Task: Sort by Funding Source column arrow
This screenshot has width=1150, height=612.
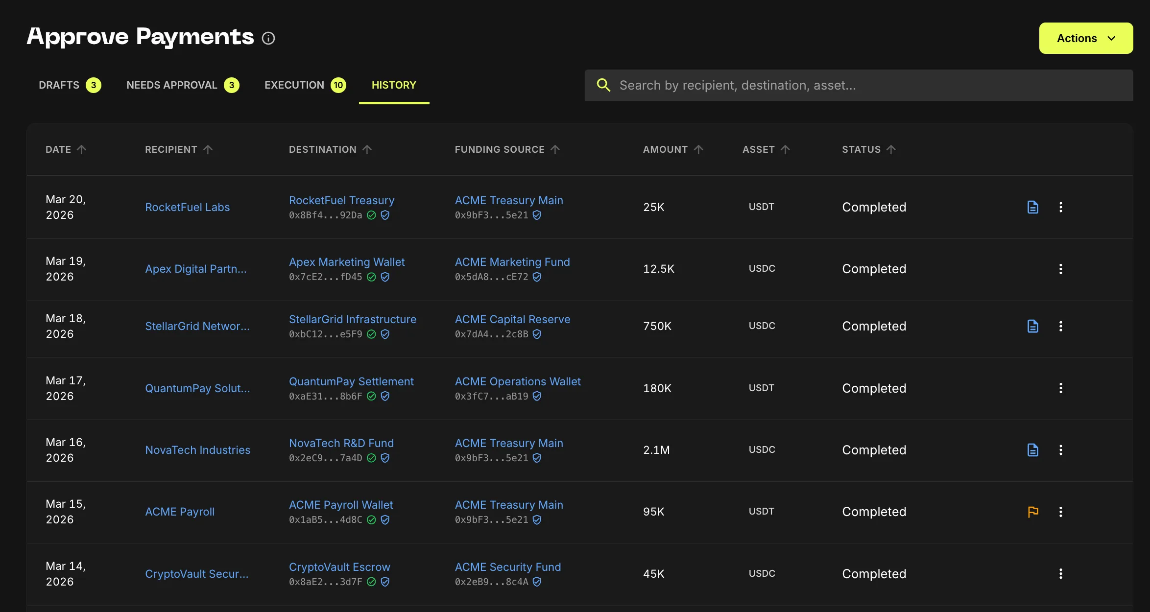Action: point(555,149)
